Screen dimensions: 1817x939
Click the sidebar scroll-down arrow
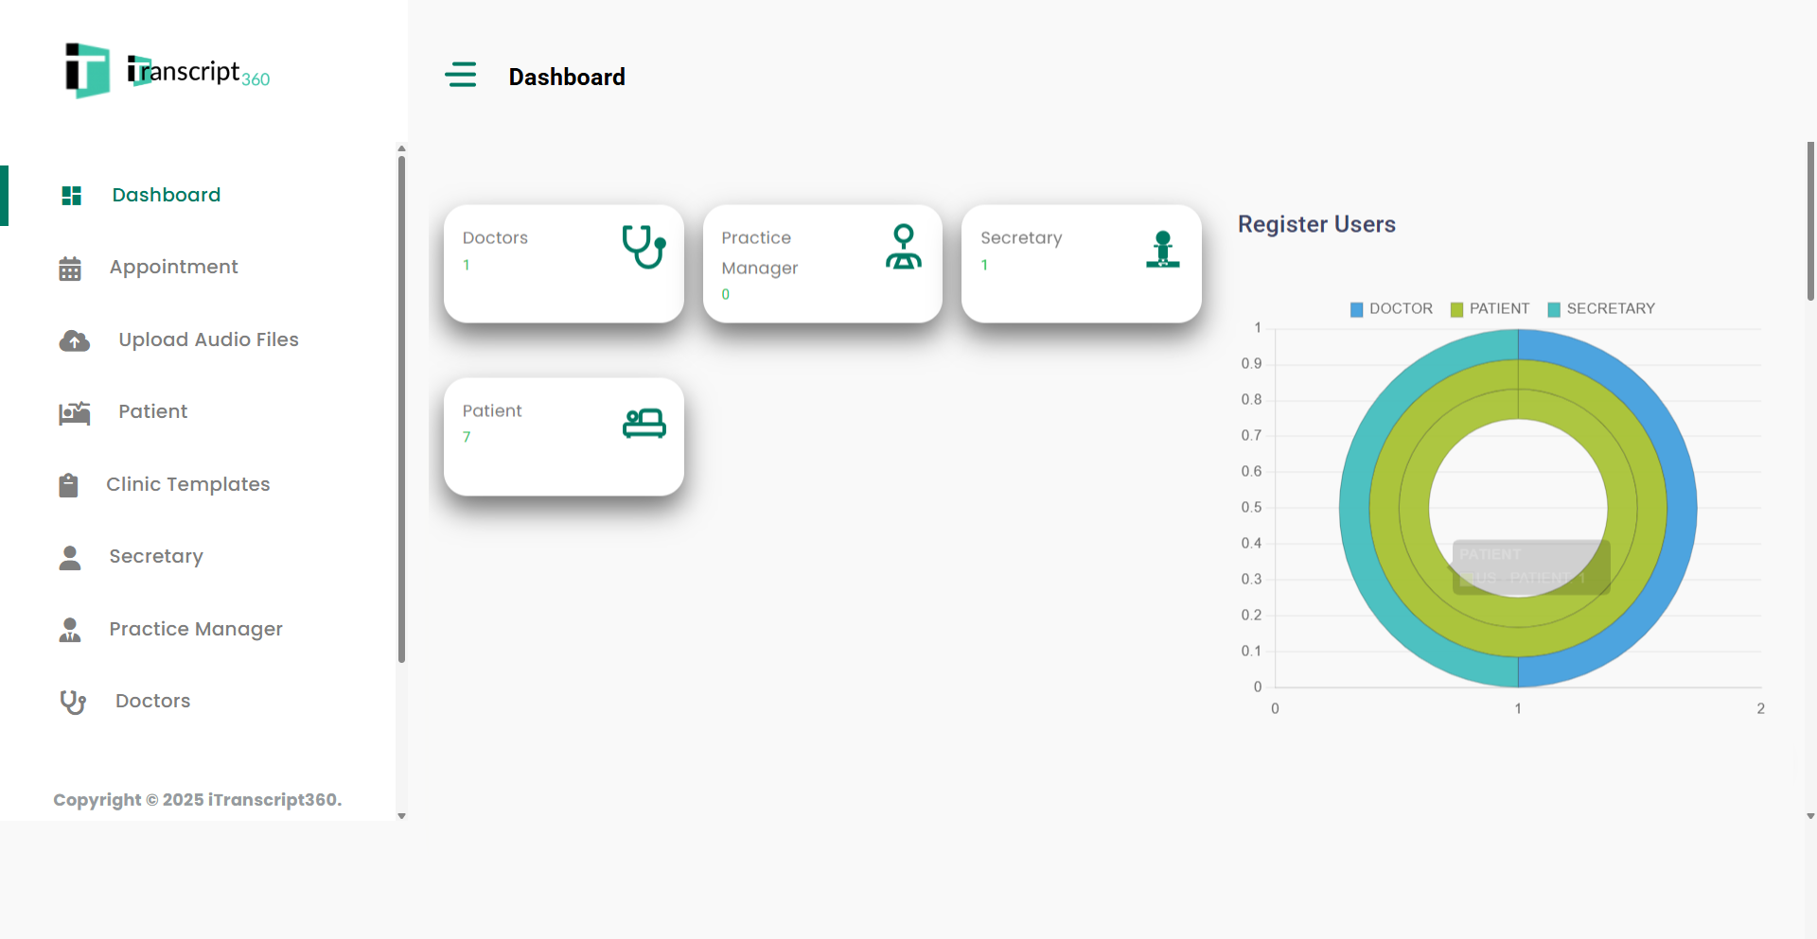(x=401, y=816)
